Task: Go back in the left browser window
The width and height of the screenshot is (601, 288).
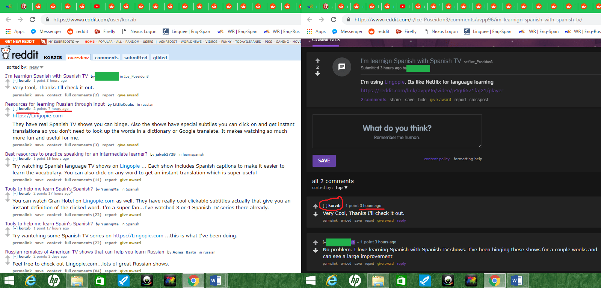Action: click(8, 19)
